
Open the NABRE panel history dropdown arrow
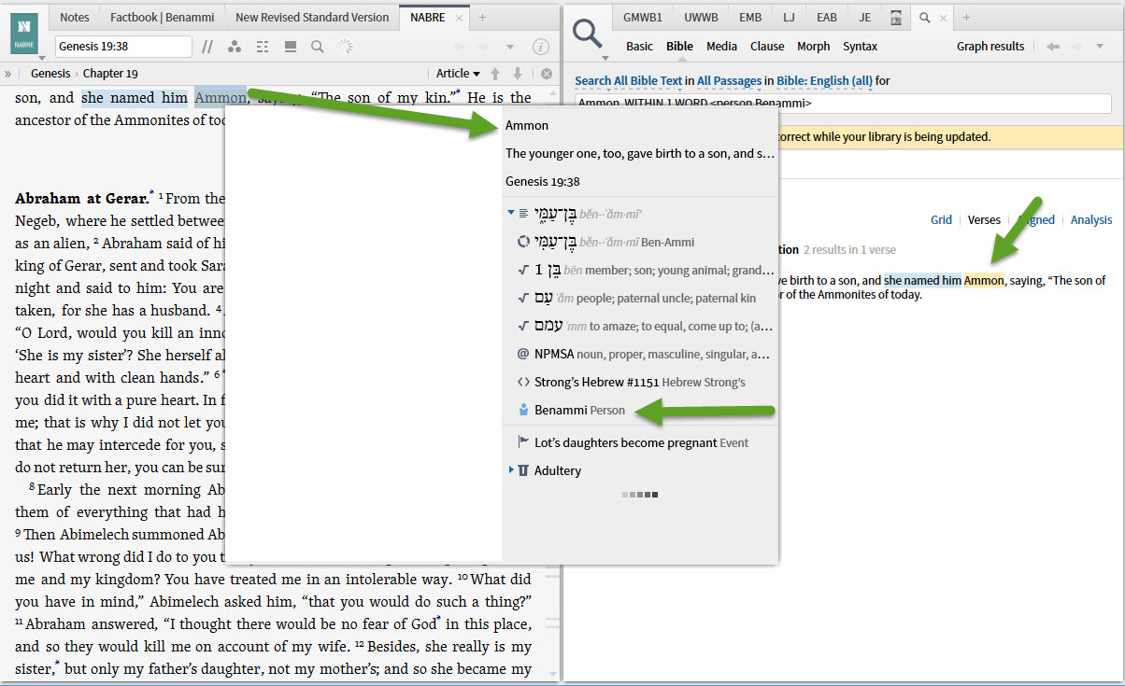[x=510, y=47]
